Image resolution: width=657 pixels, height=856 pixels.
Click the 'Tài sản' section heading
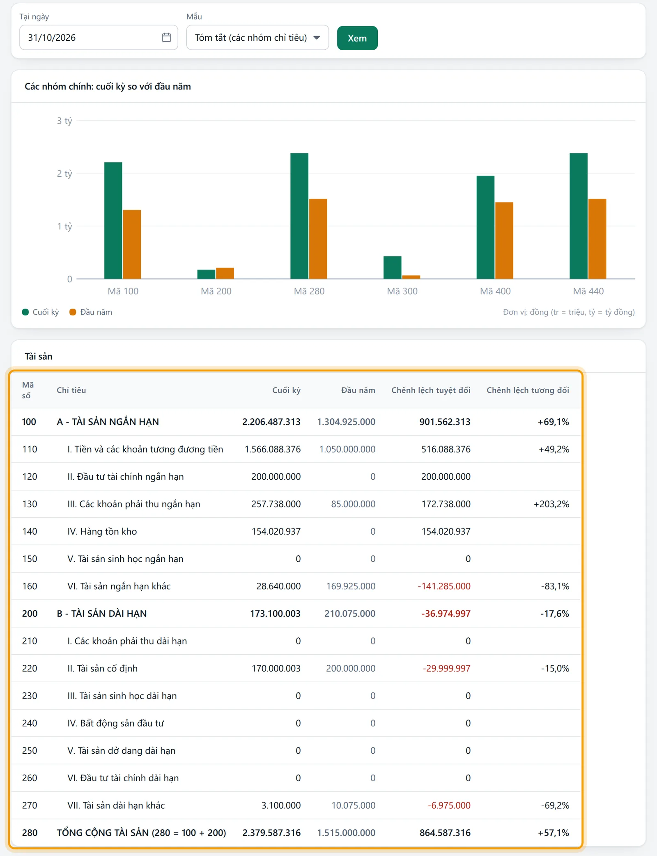39,356
